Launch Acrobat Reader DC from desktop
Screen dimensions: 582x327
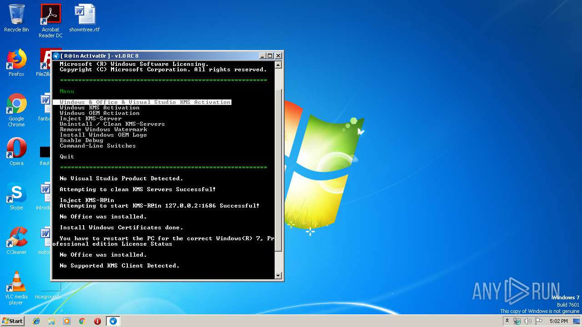(50, 21)
